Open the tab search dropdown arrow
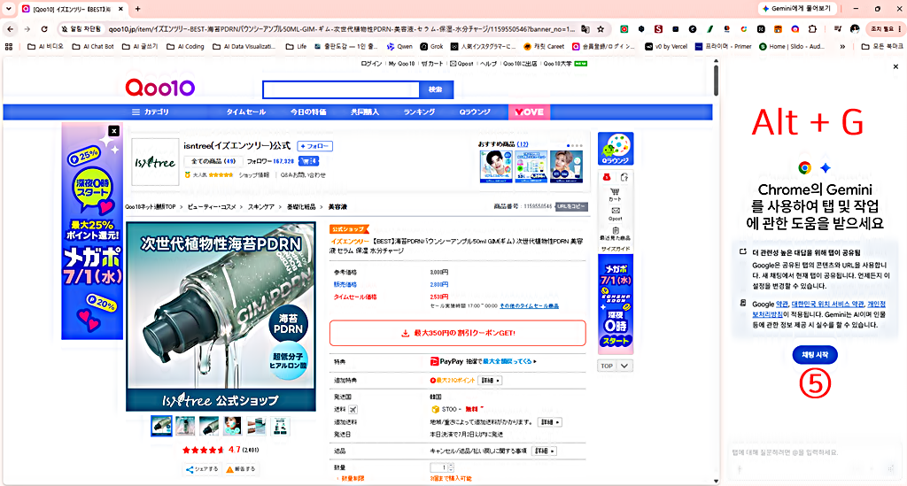The height and width of the screenshot is (486, 907). 8,9
